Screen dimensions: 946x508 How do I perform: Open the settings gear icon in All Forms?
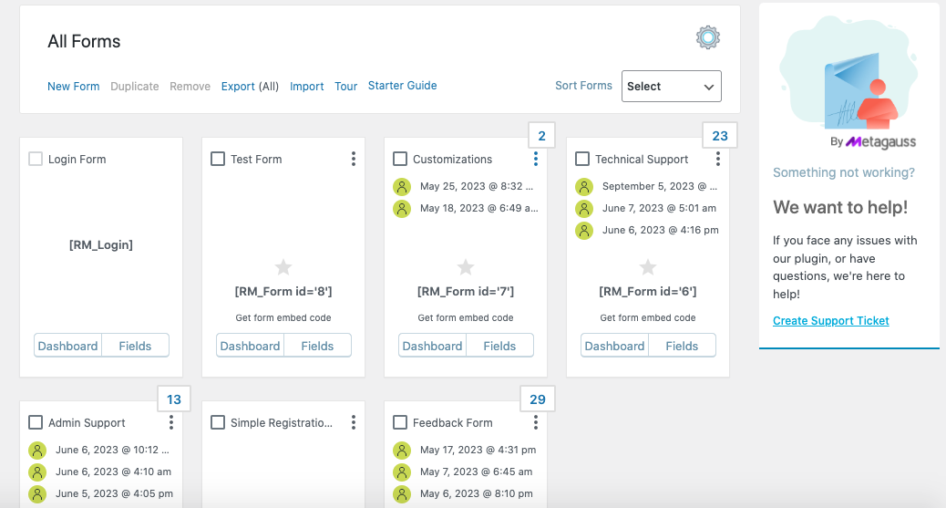pyautogui.click(x=708, y=37)
